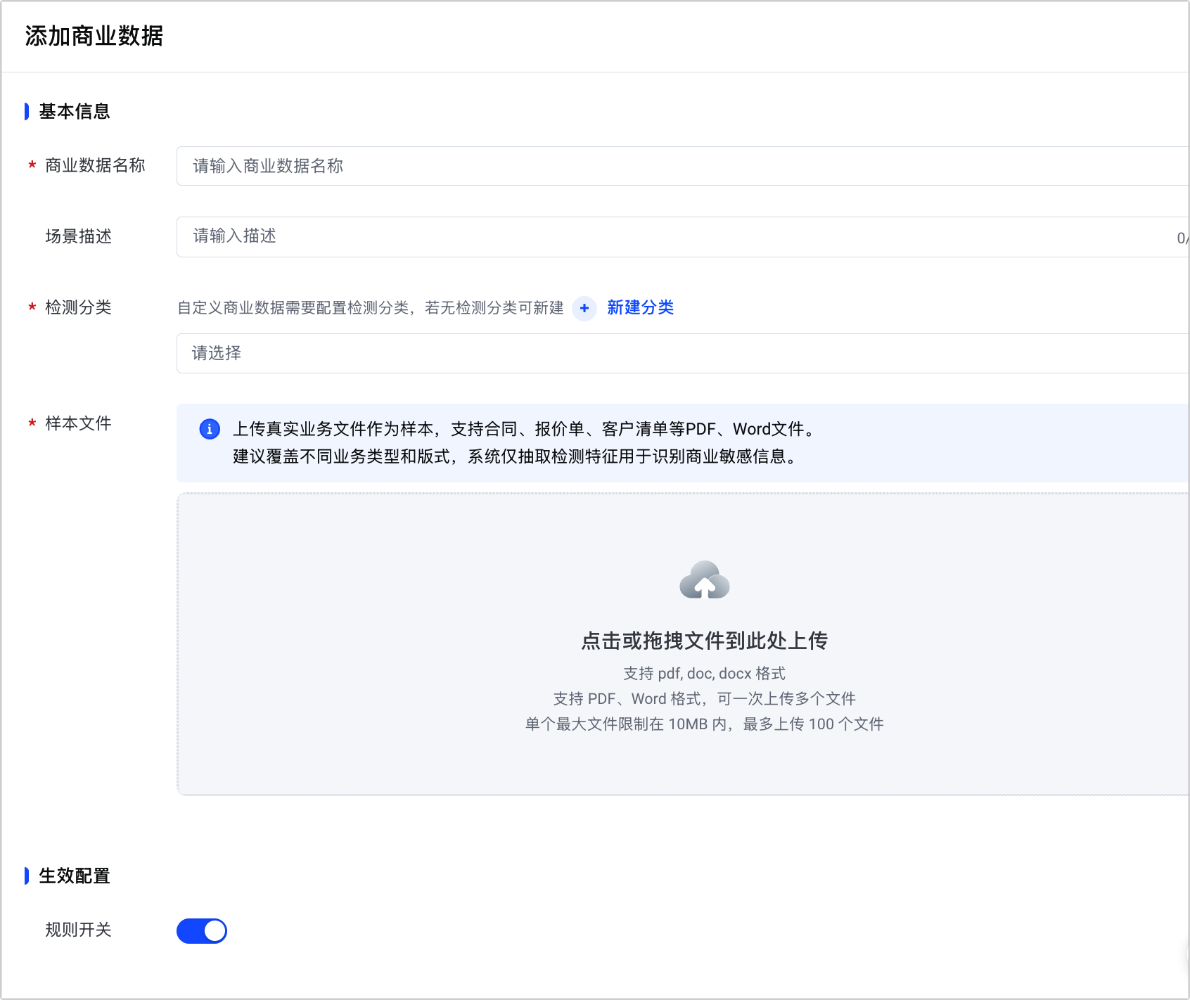The image size is (1190, 1000).
Task: Open the 检测分类 请选择 dropdown
Action: [x=683, y=353]
